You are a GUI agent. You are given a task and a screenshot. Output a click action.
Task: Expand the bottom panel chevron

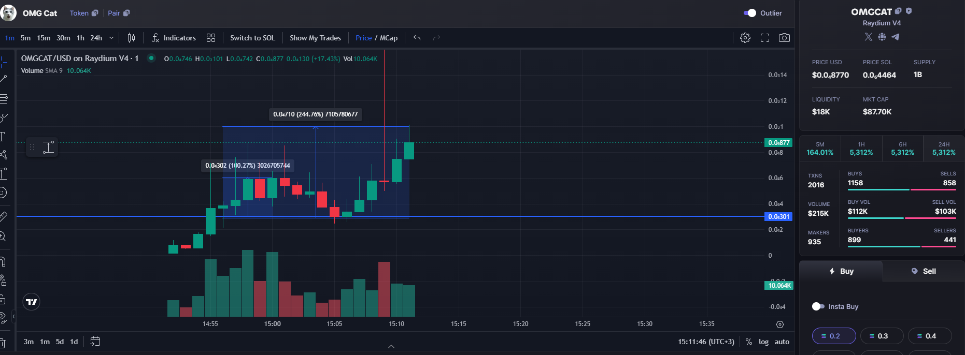click(x=391, y=346)
